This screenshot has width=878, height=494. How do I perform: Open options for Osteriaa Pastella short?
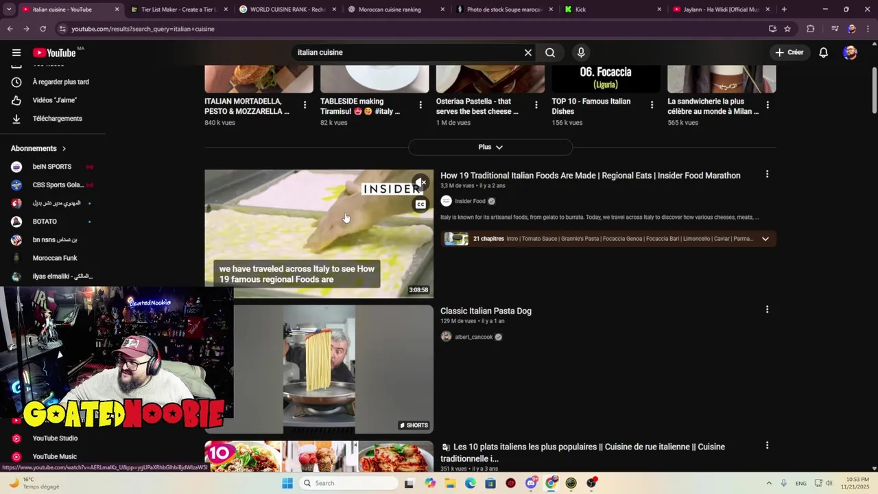pos(536,105)
